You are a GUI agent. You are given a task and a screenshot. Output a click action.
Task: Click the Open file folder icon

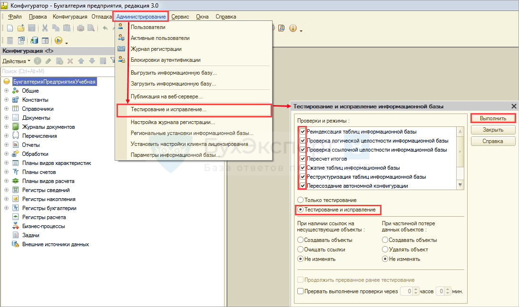[21, 28]
